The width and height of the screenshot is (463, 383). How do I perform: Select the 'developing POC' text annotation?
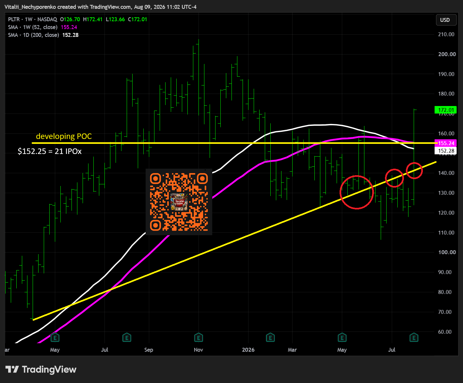(x=64, y=136)
